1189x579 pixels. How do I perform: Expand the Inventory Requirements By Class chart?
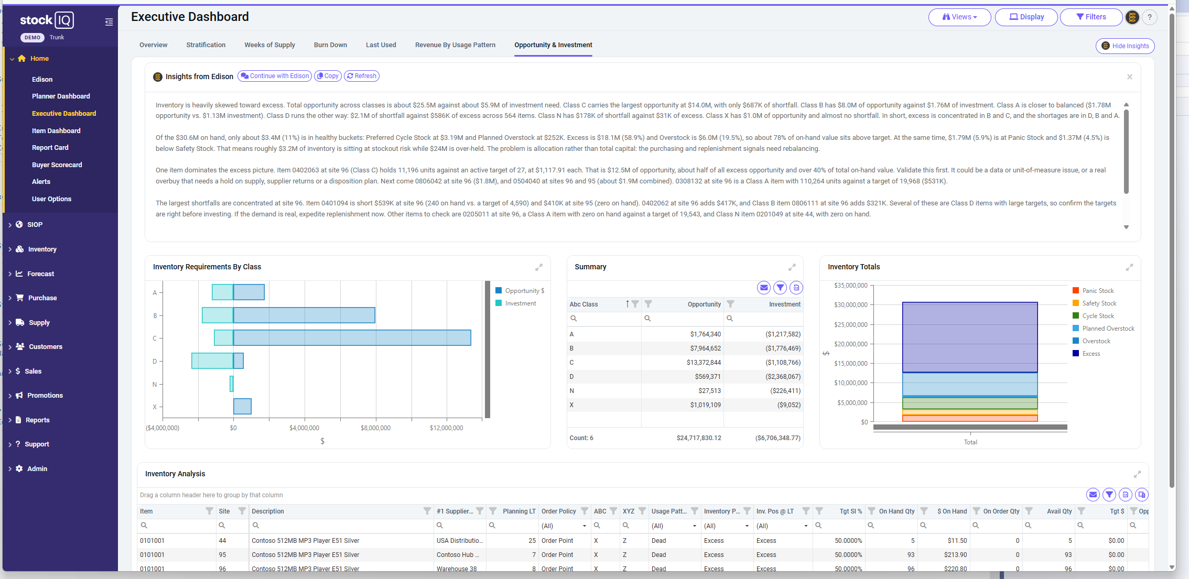click(539, 267)
